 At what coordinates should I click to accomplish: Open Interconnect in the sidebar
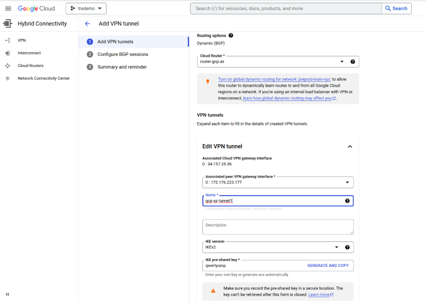point(29,53)
